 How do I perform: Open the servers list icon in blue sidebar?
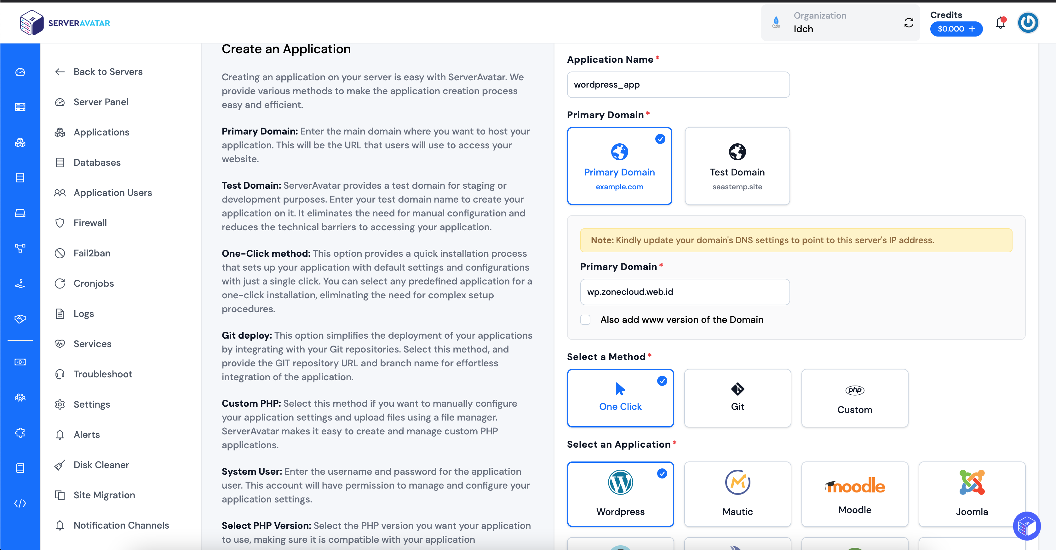pyautogui.click(x=20, y=107)
